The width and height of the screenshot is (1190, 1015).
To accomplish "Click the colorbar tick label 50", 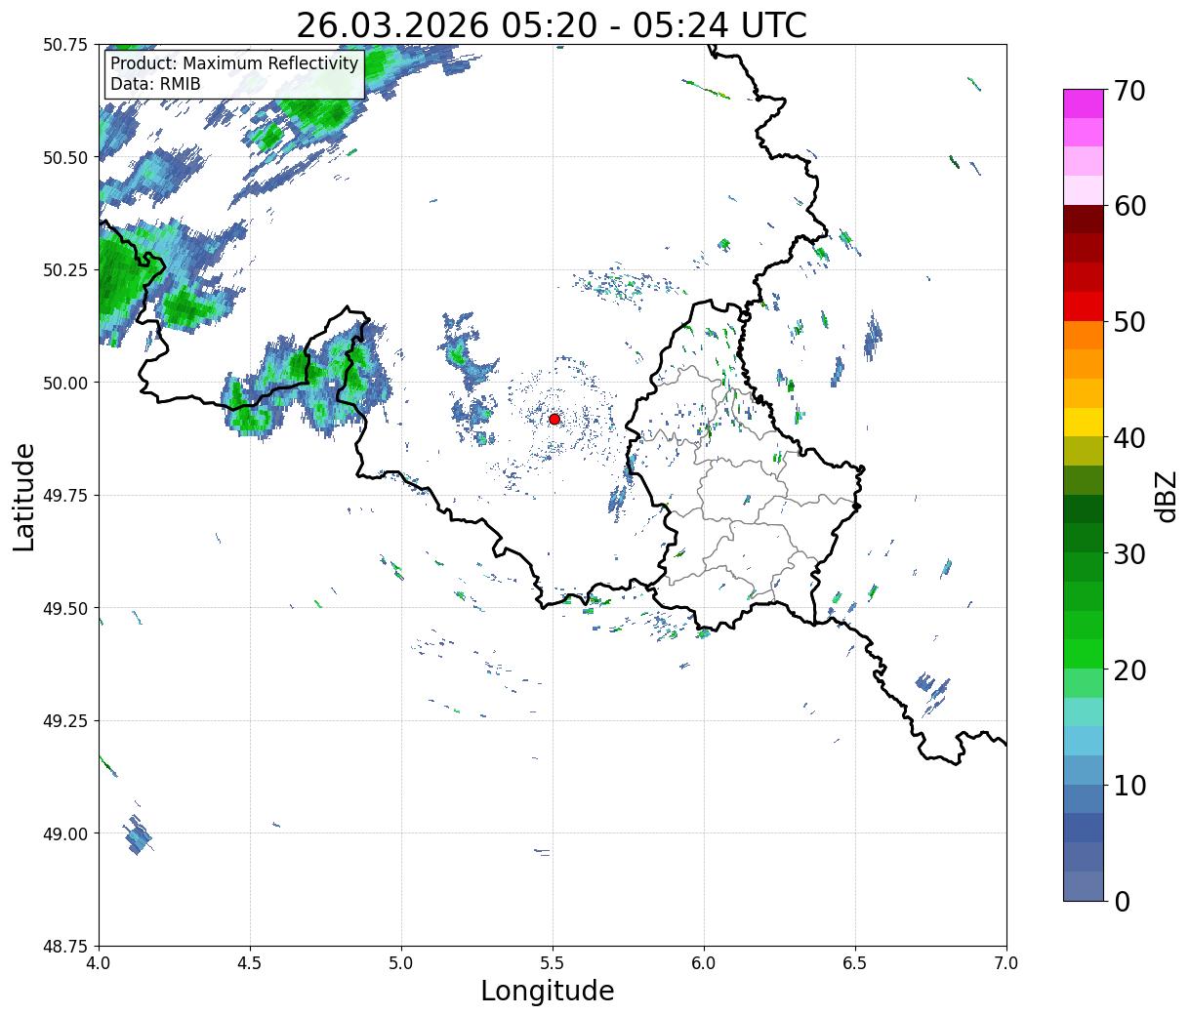I will coord(1128,322).
